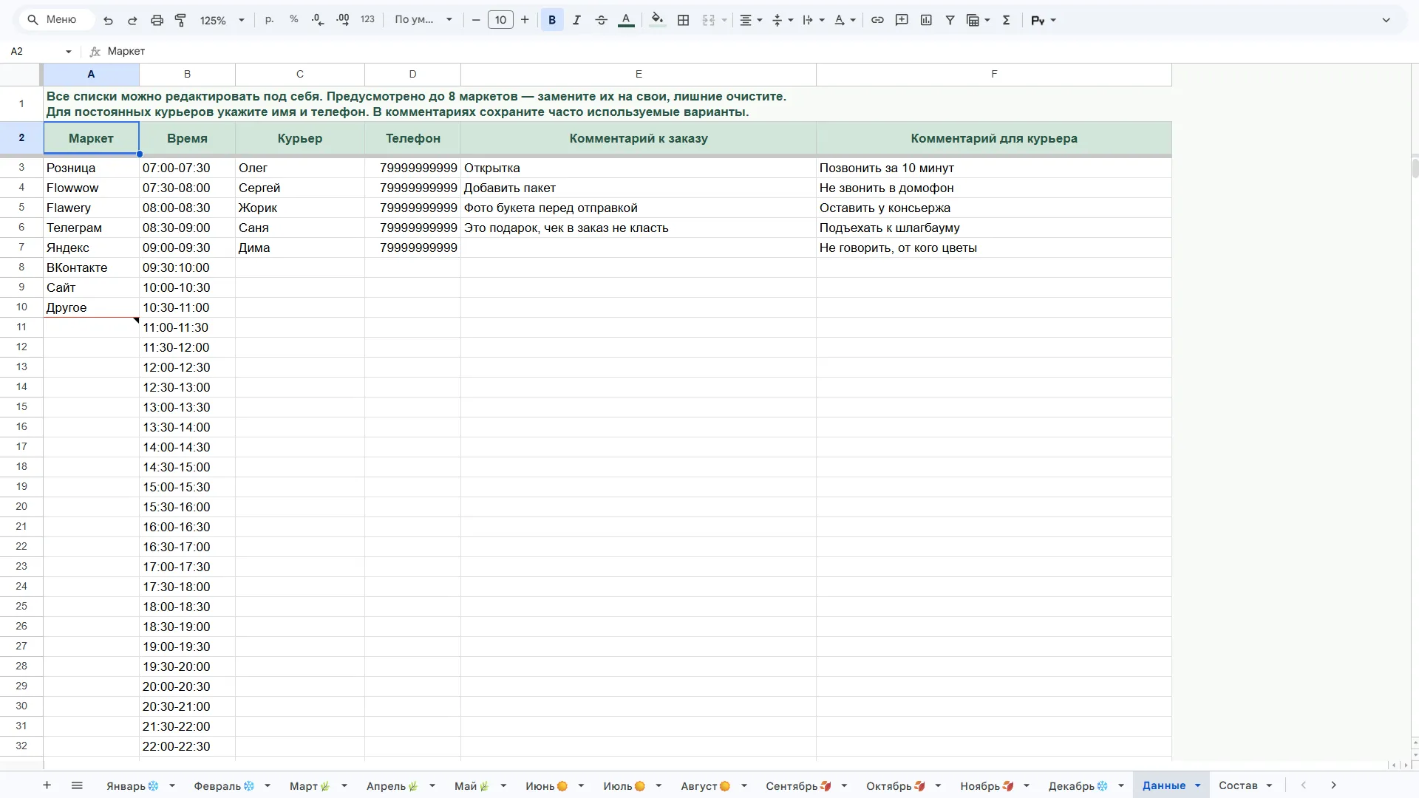Switch to the Состав sheet tab
The image size is (1419, 798).
tap(1238, 785)
